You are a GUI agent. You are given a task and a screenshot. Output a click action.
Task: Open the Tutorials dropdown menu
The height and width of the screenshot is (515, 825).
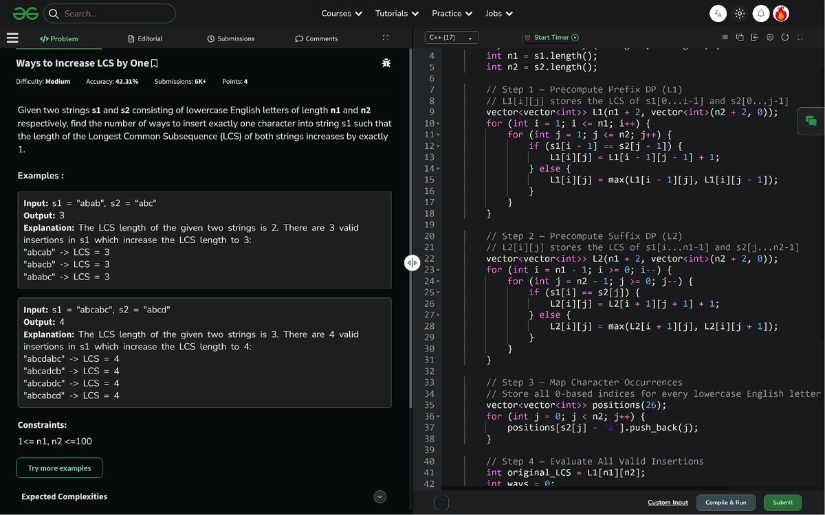coord(397,13)
